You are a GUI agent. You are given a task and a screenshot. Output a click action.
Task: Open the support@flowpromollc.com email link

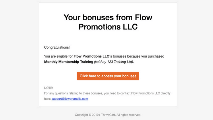(x=70, y=99)
